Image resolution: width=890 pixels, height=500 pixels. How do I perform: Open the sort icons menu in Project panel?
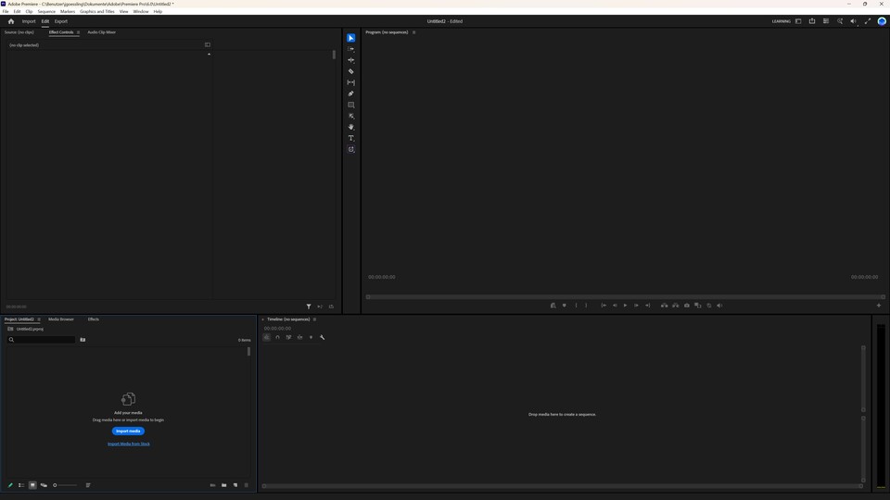[x=88, y=485]
